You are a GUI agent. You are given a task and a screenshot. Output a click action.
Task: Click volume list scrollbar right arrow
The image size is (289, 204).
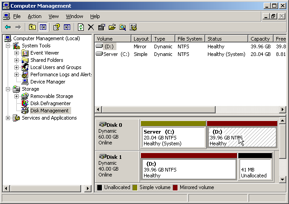pos(283,110)
